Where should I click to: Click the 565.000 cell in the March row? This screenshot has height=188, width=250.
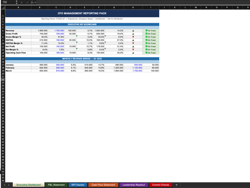[x=84, y=71]
